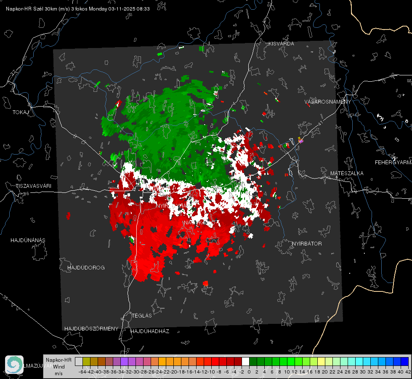Select the HAJDÚHADHÁZ town label
Screen dimensions: 412x379
click(150, 331)
